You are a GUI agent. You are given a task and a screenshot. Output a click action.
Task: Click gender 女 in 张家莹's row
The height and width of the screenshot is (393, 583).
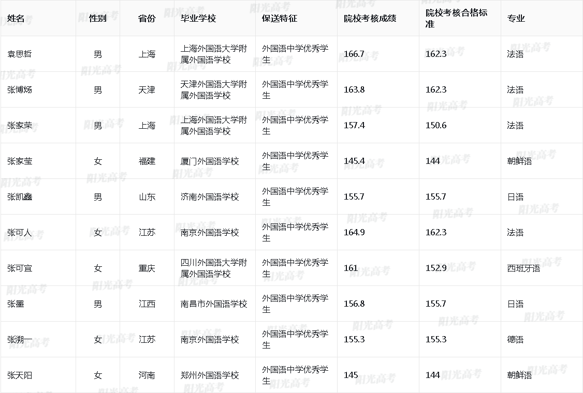[x=98, y=161]
